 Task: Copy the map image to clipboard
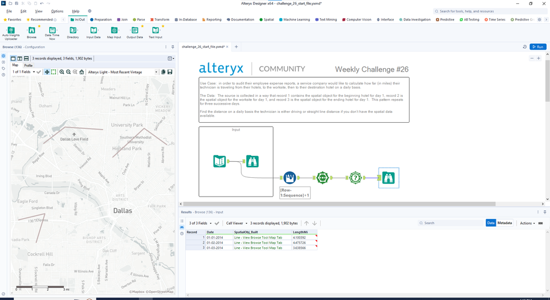coord(163,72)
